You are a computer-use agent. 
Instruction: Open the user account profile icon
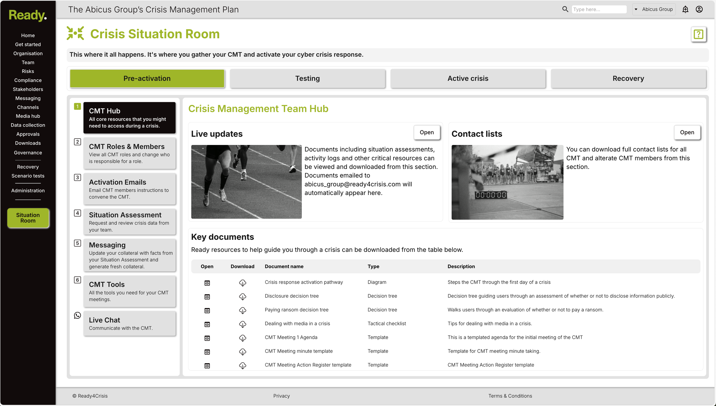pyautogui.click(x=699, y=9)
